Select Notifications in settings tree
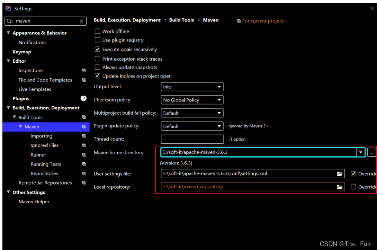The width and height of the screenshot is (377, 250). (33, 43)
